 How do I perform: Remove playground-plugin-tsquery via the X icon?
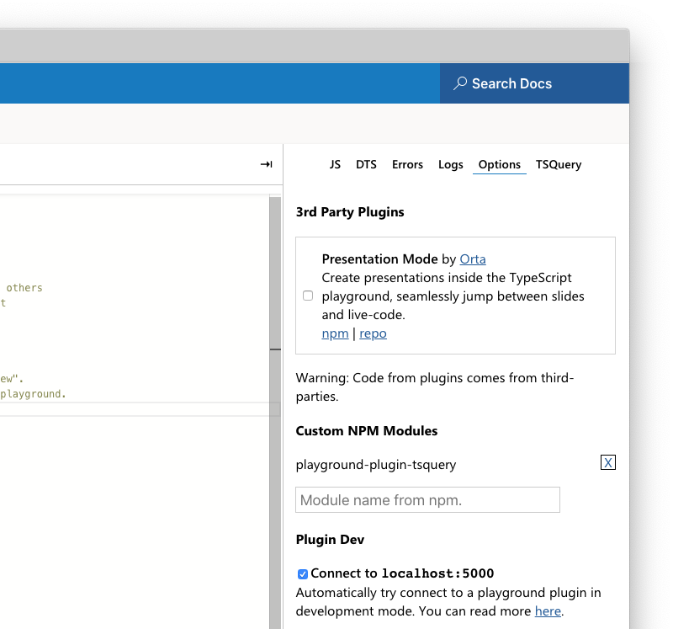[607, 462]
